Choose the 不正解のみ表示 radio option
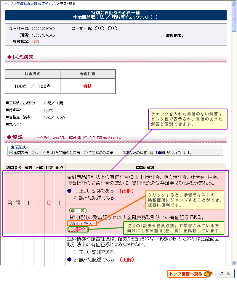The height and width of the screenshot is (281, 237). [x=86, y=153]
